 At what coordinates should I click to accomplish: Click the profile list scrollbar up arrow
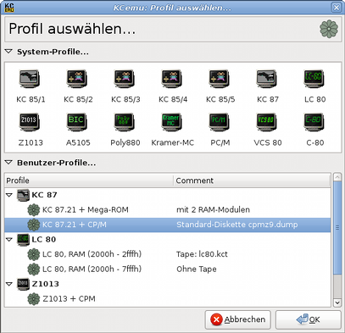337,177
